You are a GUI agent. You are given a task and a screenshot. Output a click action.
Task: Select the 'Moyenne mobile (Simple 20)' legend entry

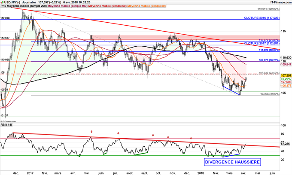(x=146, y=6)
